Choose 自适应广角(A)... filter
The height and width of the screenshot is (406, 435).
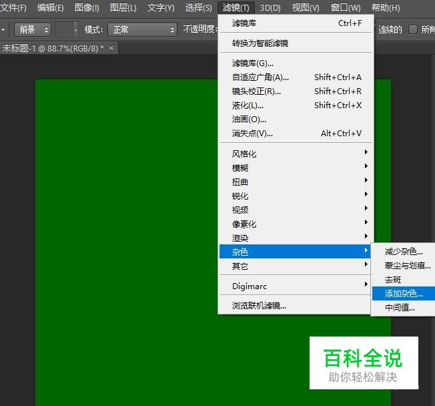(x=296, y=77)
